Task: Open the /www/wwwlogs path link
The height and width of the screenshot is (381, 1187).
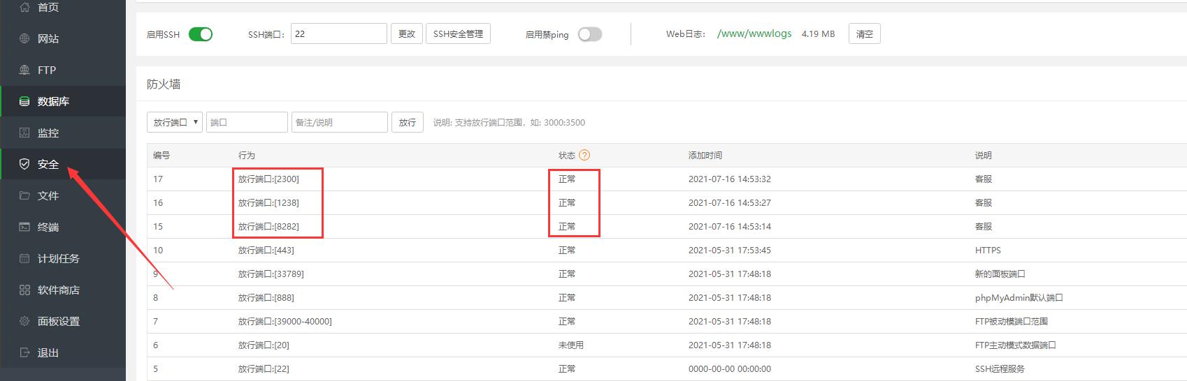Action: click(754, 33)
